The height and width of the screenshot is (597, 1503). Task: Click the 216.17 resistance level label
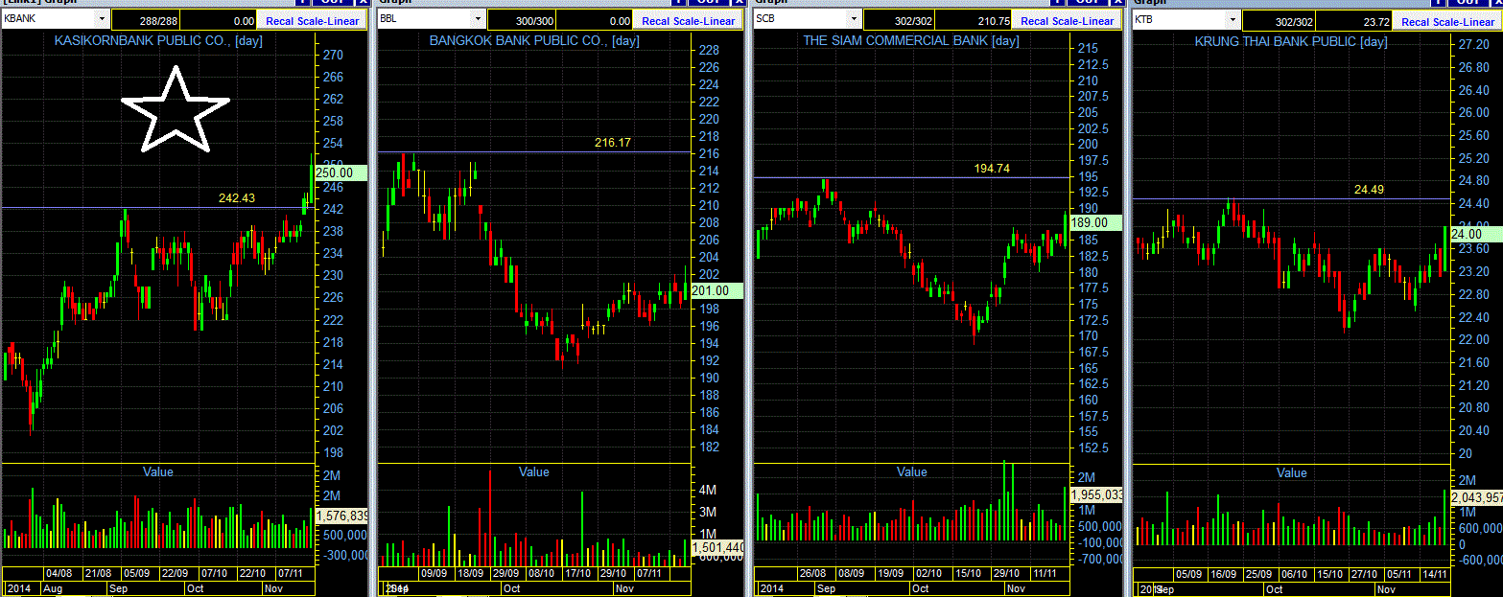[613, 142]
